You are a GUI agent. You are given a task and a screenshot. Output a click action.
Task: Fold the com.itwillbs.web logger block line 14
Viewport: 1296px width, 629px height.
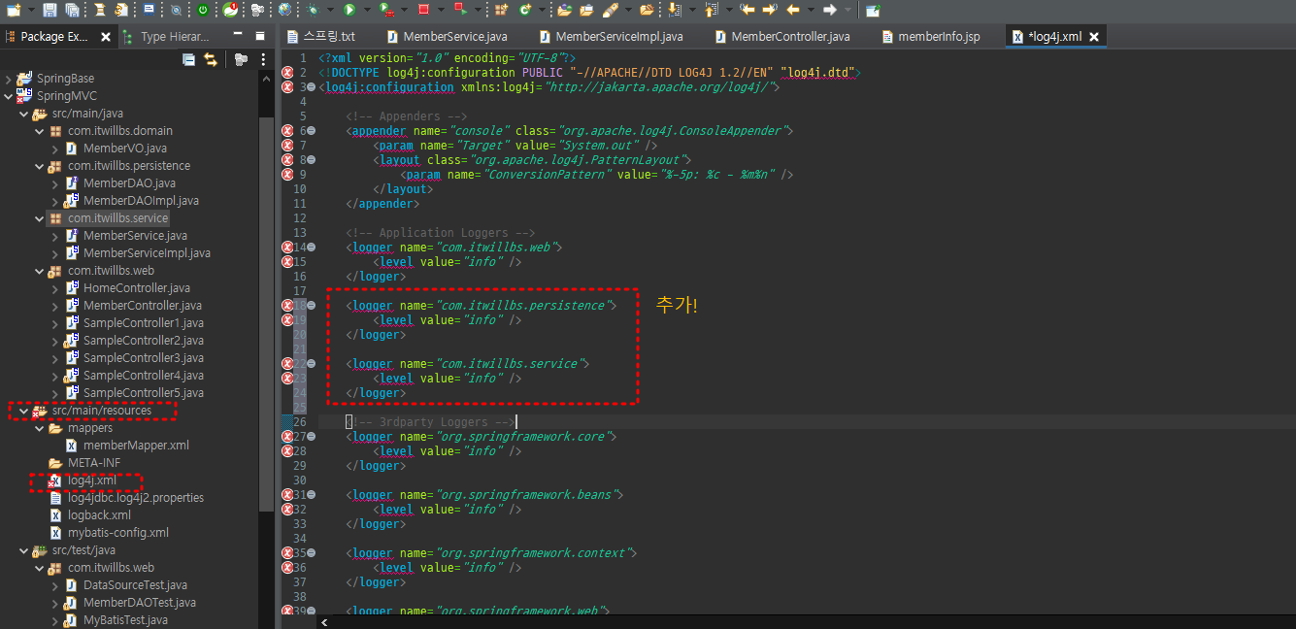[x=313, y=248]
